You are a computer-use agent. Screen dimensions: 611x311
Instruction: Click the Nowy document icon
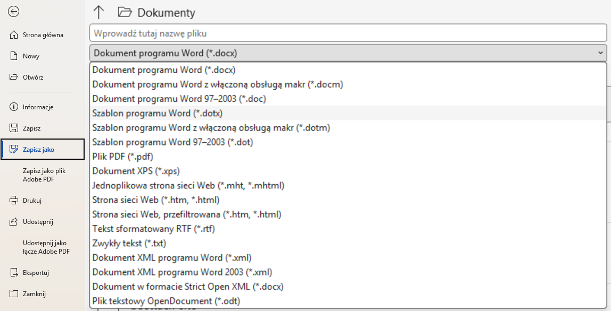[x=14, y=56]
